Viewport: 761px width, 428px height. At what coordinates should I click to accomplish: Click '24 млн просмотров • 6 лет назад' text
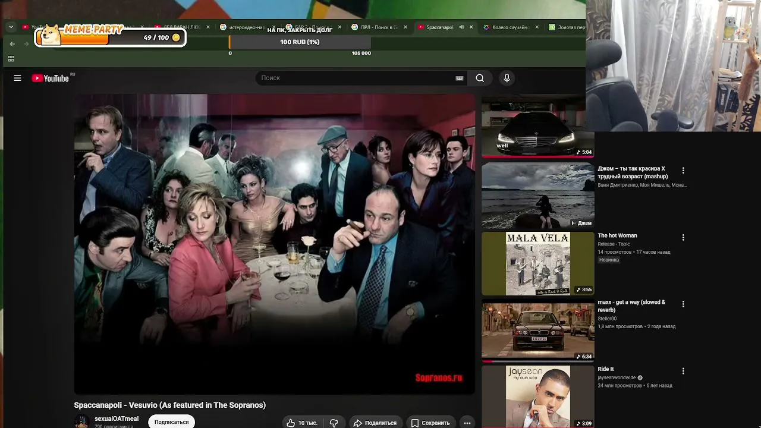pyautogui.click(x=635, y=386)
